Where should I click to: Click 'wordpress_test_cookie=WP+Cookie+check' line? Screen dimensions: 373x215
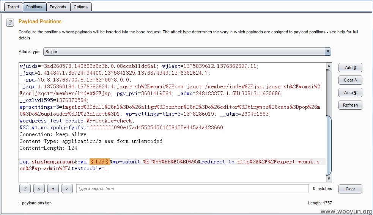pyautogui.click(x=77, y=121)
